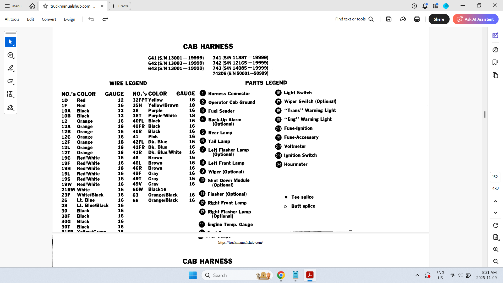Click the Harness Connector part label
Image resolution: width=503 pixels, height=283 pixels.
tap(229, 94)
